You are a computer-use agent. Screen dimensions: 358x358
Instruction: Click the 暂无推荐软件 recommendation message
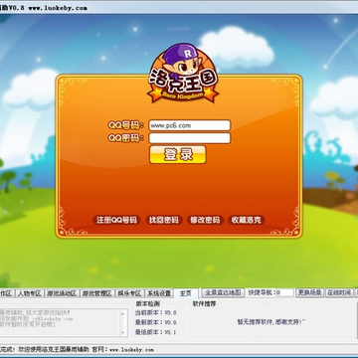[x=271, y=321]
